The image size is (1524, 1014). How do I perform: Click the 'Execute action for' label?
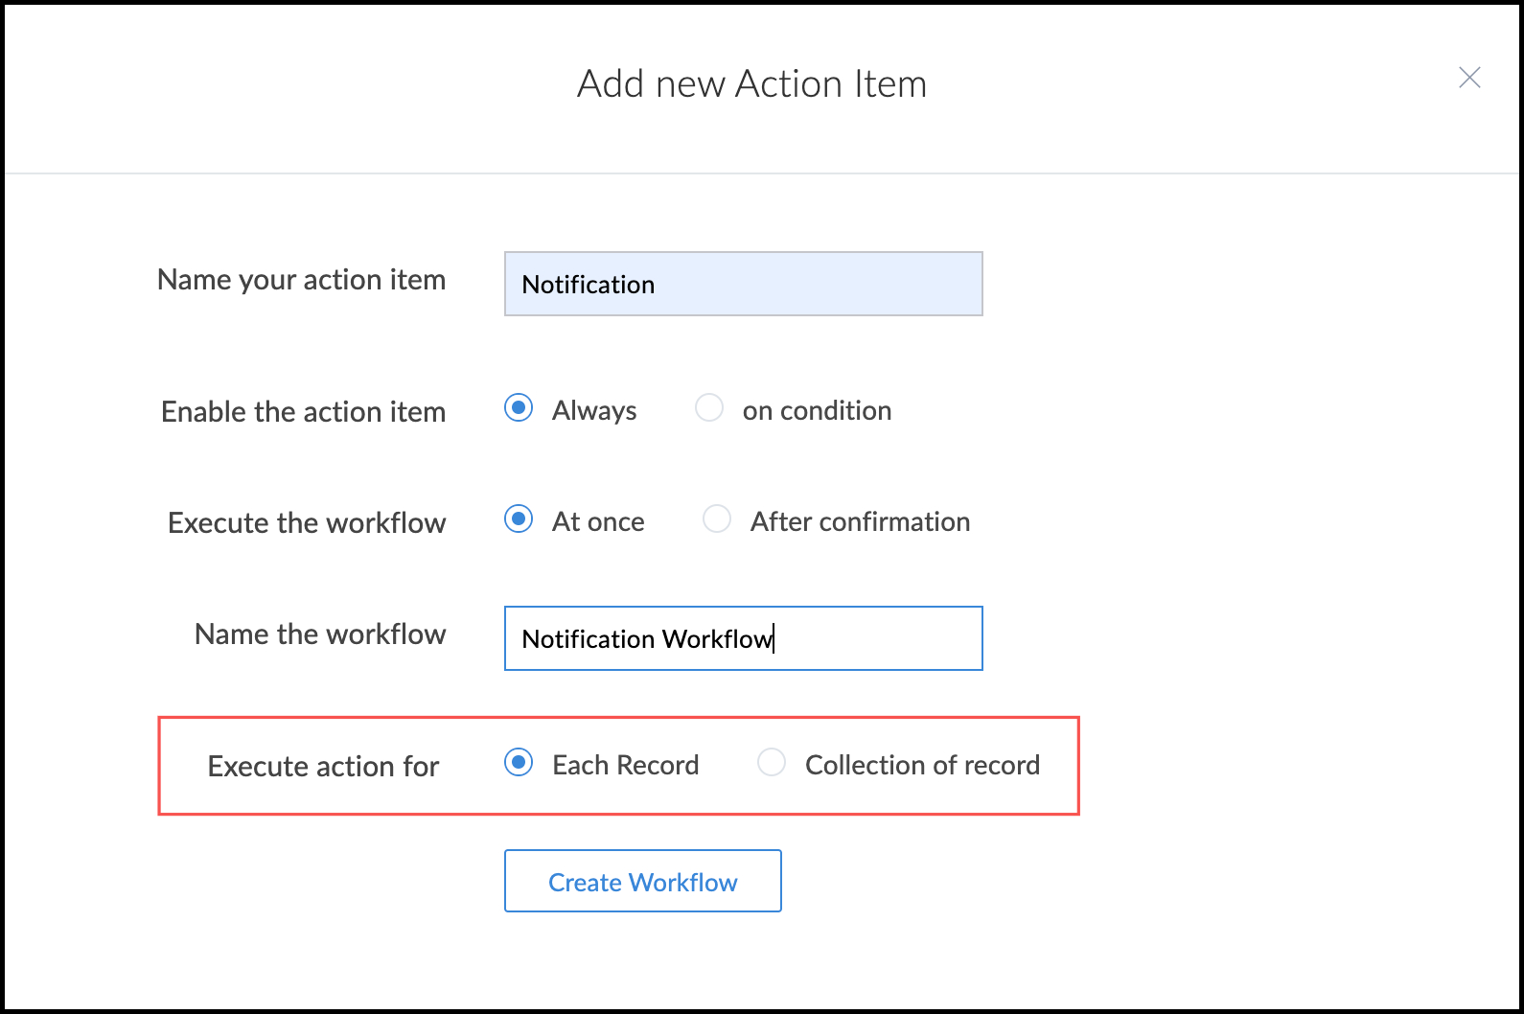pos(323,767)
